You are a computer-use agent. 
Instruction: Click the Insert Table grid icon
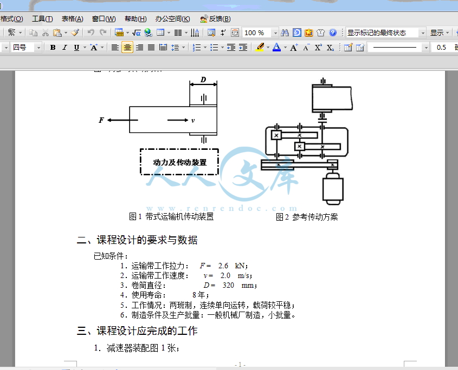click(119, 32)
